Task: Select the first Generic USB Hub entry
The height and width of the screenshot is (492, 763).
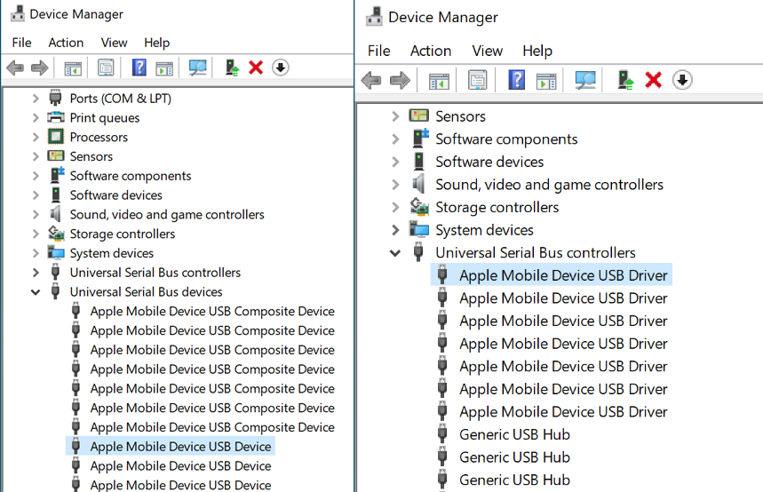Action: (514, 434)
